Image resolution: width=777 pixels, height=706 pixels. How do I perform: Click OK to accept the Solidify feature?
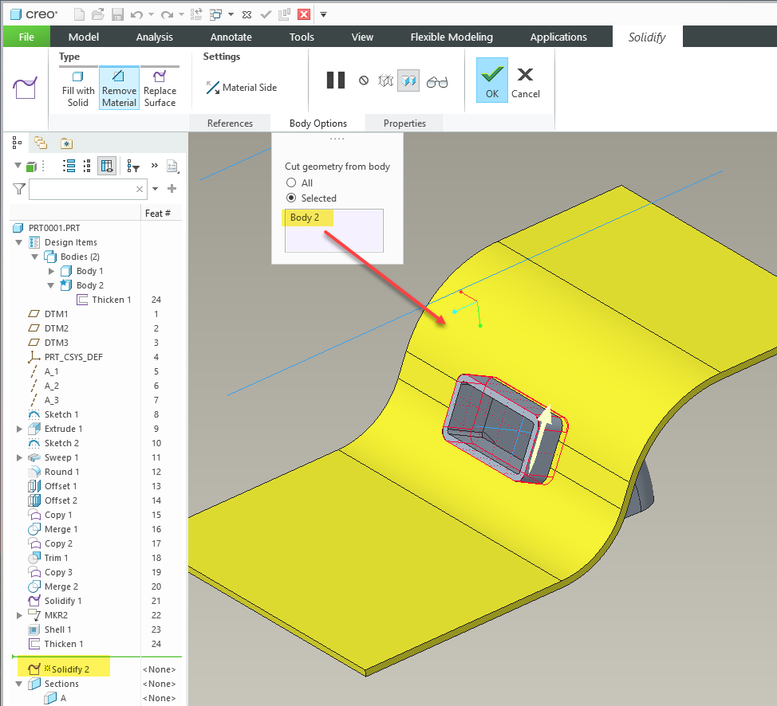click(491, 80)
